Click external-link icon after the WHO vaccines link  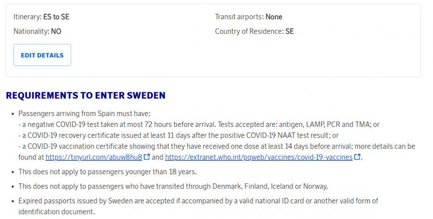click(357, 157)
